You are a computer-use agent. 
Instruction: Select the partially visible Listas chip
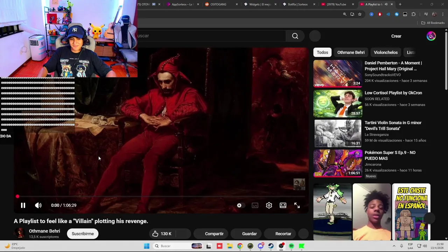[x=410, y=52]
